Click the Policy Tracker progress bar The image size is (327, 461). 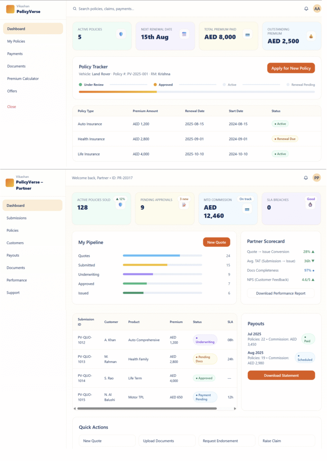click(197, 92)
